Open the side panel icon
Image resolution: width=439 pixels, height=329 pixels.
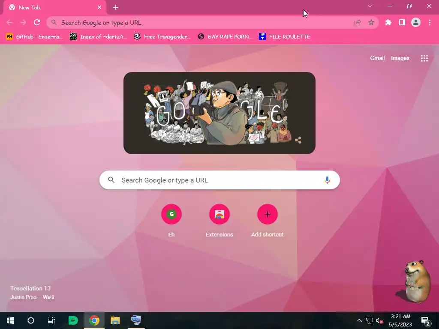(x=402, y=22)
